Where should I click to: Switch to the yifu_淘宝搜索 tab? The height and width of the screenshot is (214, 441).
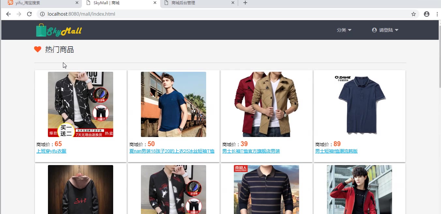(42, 3)
